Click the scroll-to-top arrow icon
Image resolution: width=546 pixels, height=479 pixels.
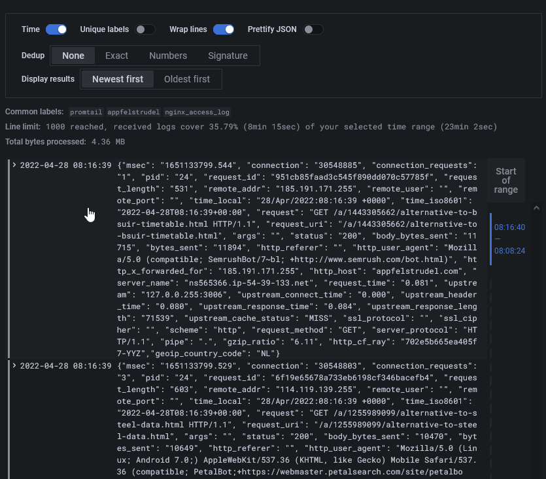coord(536,207)
